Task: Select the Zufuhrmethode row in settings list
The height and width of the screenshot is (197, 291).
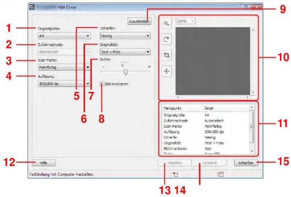Action: tap(206, 121)
